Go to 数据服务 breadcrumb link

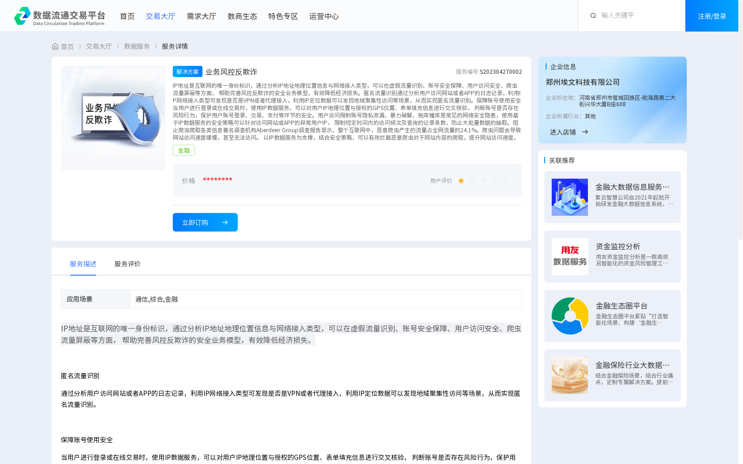(x=137, y=46)
